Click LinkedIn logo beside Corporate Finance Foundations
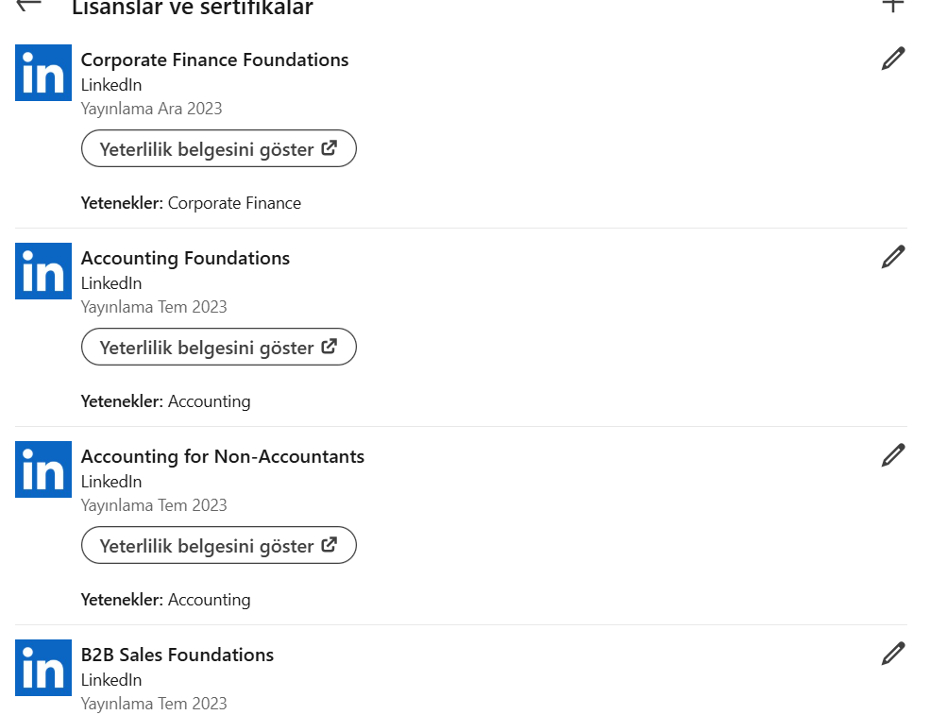This screenshot has height=715, width=930. click(43, 73)
